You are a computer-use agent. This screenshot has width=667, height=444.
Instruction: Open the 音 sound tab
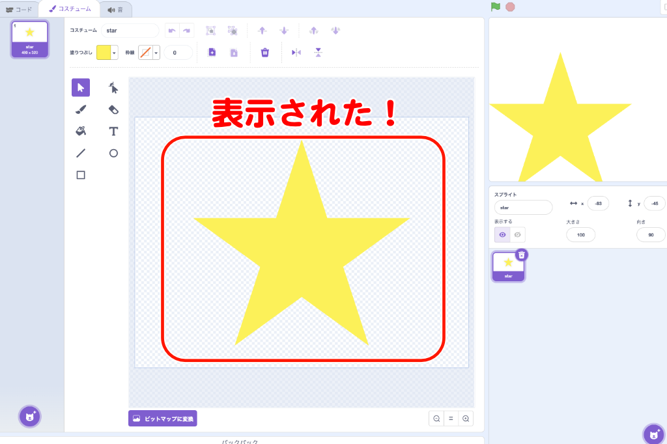coord(115,9)
